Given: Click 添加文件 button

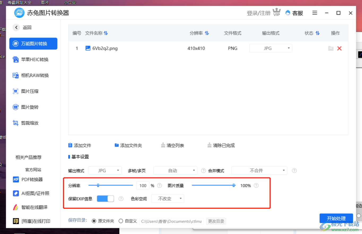Looking at the screenshot, I should (80, 145).
